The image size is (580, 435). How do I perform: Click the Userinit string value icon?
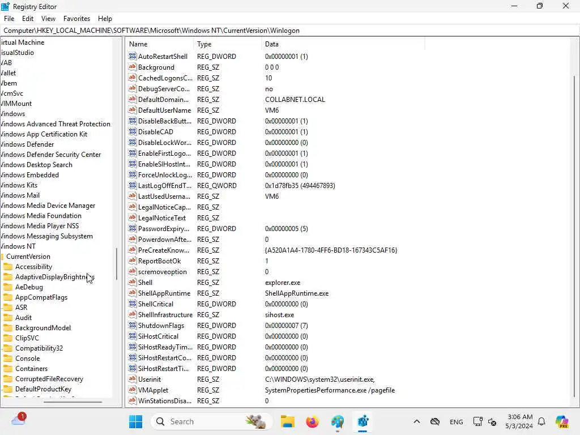(132, 379)
